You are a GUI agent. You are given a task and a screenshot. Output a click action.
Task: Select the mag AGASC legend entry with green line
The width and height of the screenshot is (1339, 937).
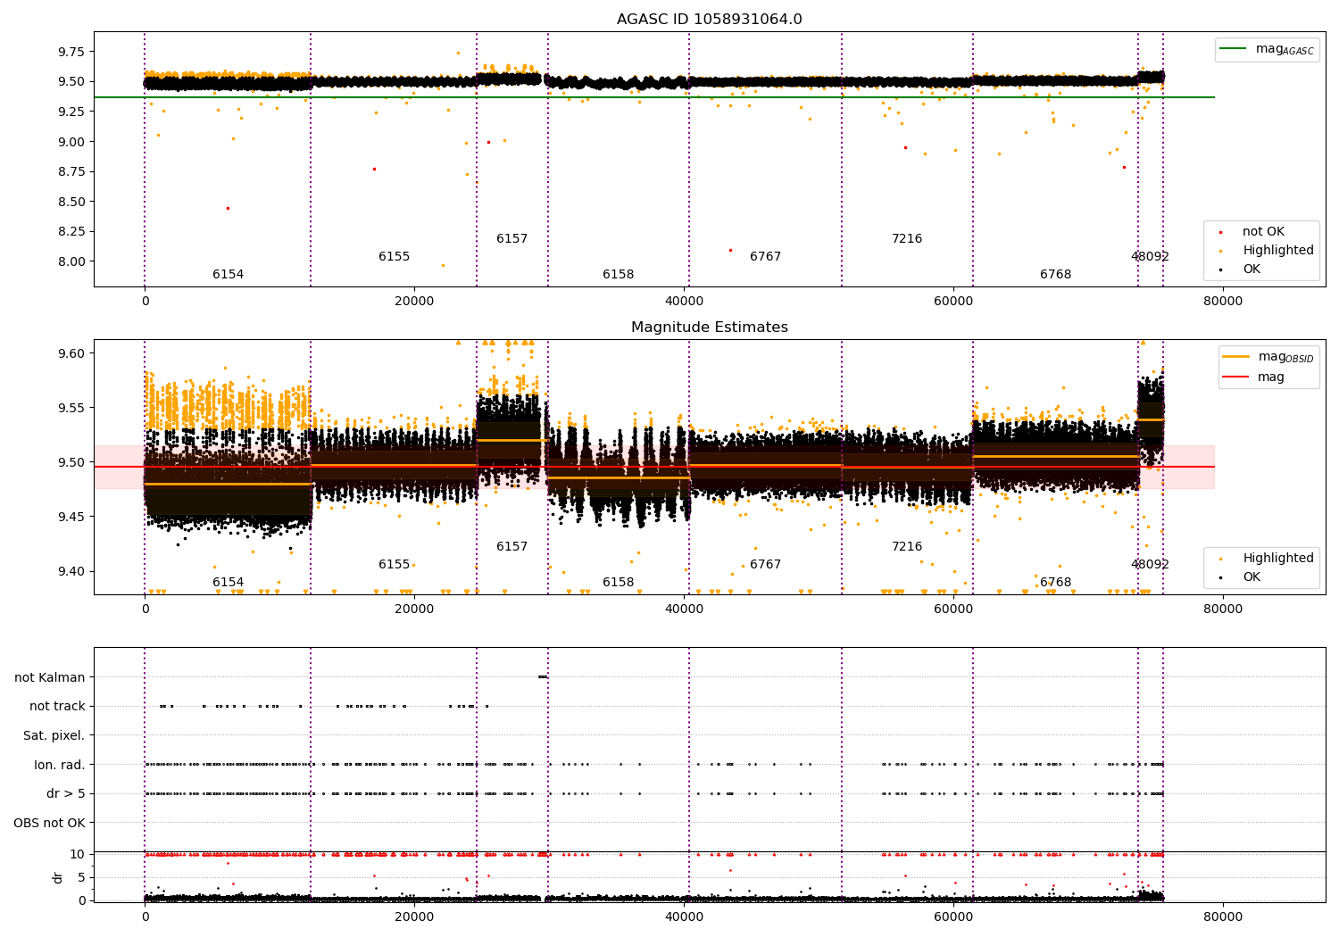(1267, 49)
